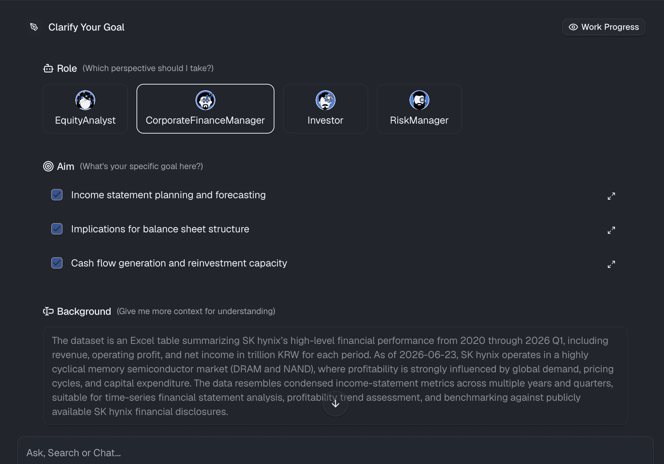The height and width of the screenshot is (464, 664).
Task: Expand the Cash flow generation aim
Action: click(x=611, y=264)
